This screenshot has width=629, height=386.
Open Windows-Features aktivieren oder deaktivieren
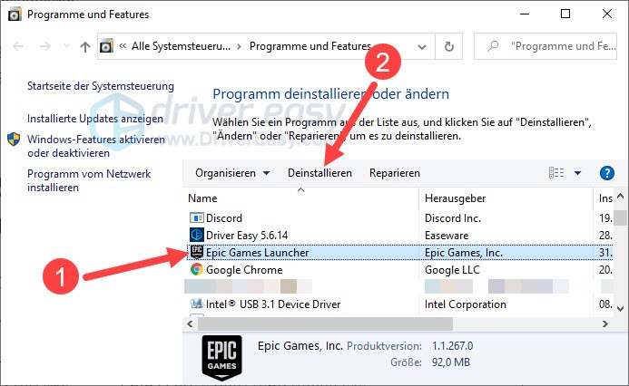[96, 146]
